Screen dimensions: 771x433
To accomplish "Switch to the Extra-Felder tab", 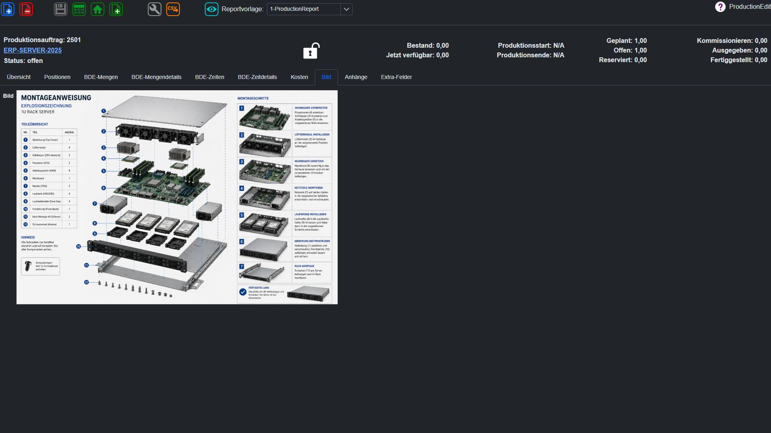I will click(x=396, y=77).
